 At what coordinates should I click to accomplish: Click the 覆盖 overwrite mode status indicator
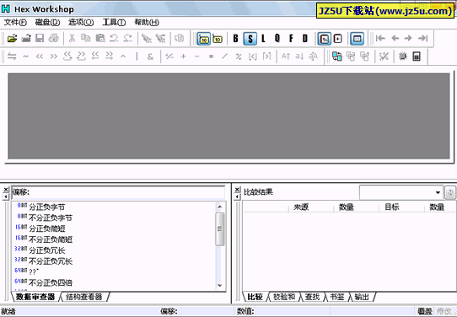click(424, 311)
